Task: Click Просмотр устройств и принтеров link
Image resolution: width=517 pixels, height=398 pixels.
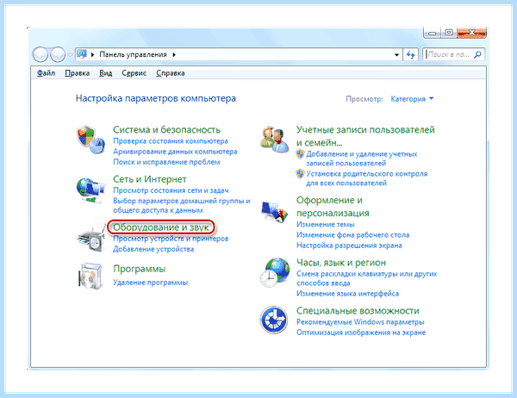Action: click(x=171, y=239)
